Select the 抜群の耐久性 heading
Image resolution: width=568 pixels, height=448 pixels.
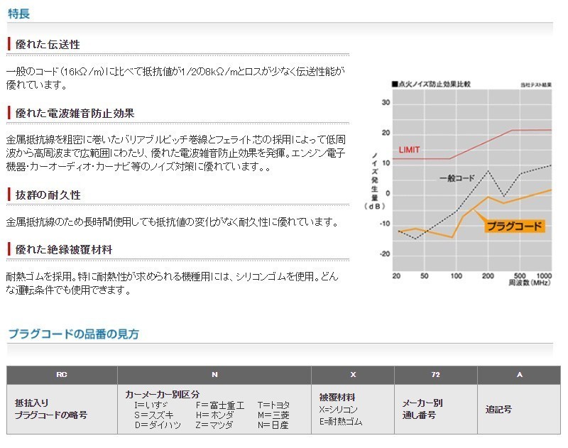pos(48,195)
